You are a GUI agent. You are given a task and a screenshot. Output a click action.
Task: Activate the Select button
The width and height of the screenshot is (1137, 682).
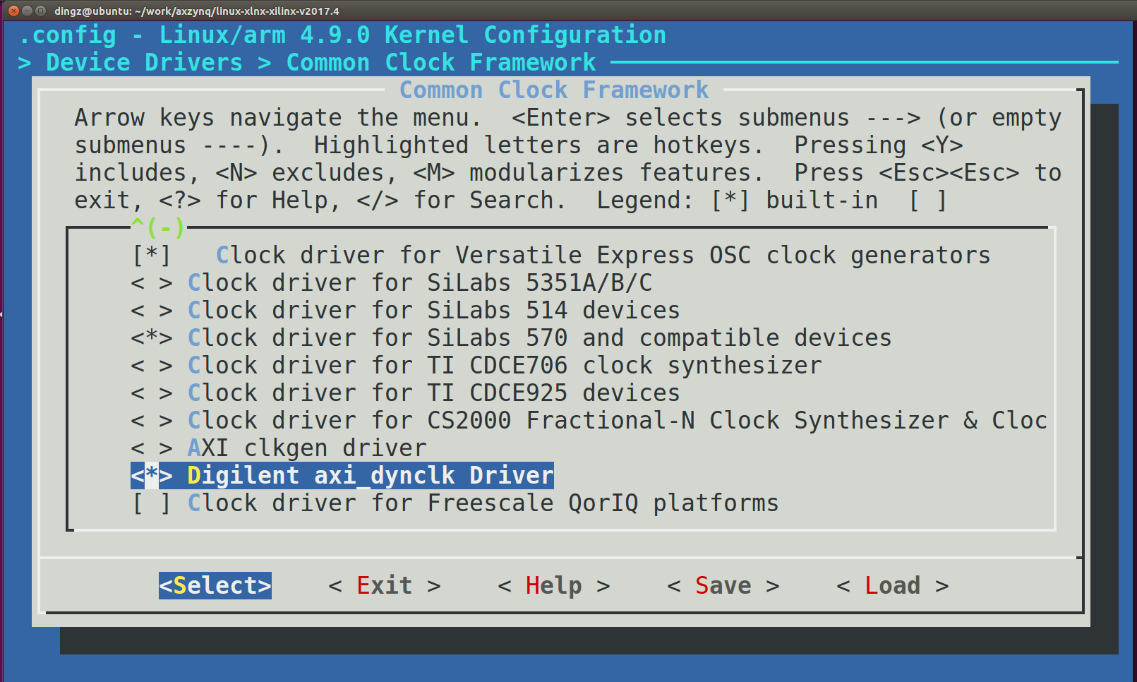(215, 585)
